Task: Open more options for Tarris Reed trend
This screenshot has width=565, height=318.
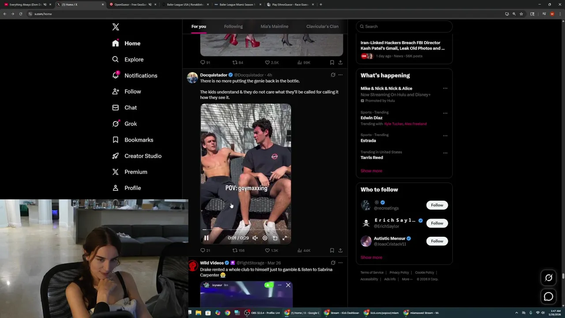Action: pos(445,153)
